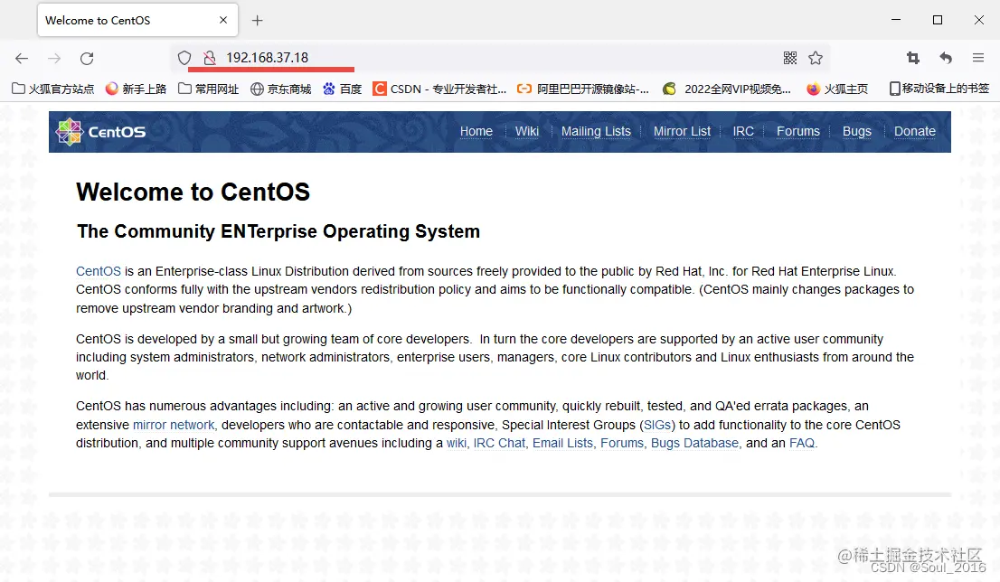Go to Home in the CentOS nav
Image resolution: width=1000 pixels, height=582 pixels.
(x=476, y=131)
